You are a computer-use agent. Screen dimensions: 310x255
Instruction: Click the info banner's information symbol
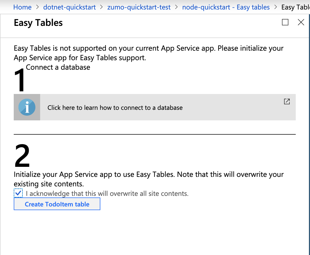pos(27,107)
